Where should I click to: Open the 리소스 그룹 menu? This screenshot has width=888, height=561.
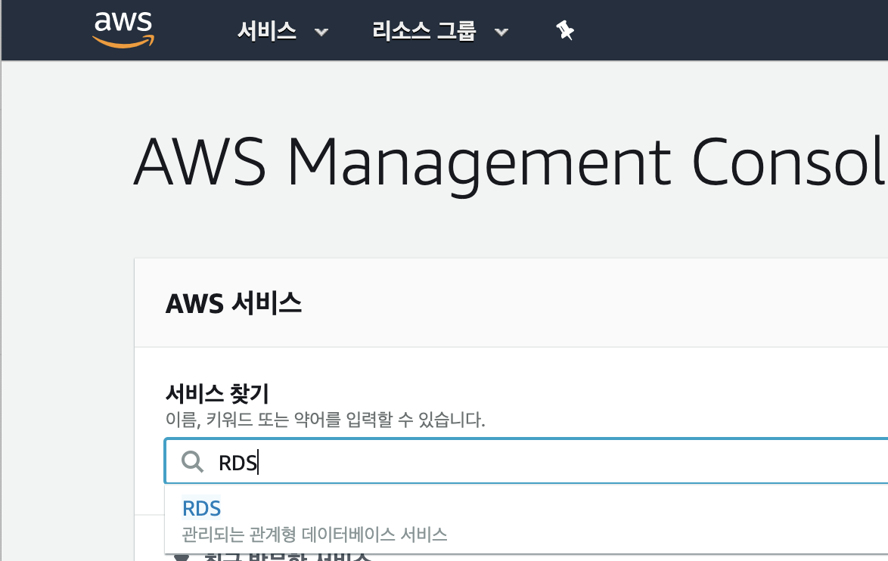pos(424,31)
